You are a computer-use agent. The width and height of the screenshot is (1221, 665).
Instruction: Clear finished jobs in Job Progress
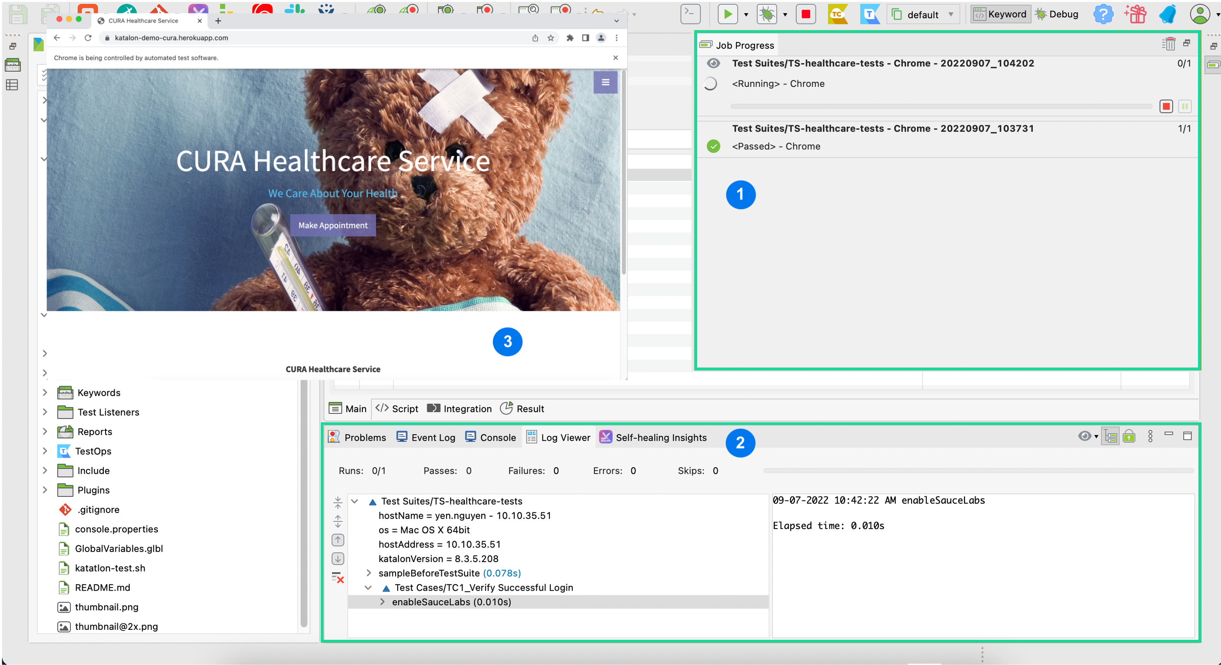pyautogui.click(x=1168, y=44)
